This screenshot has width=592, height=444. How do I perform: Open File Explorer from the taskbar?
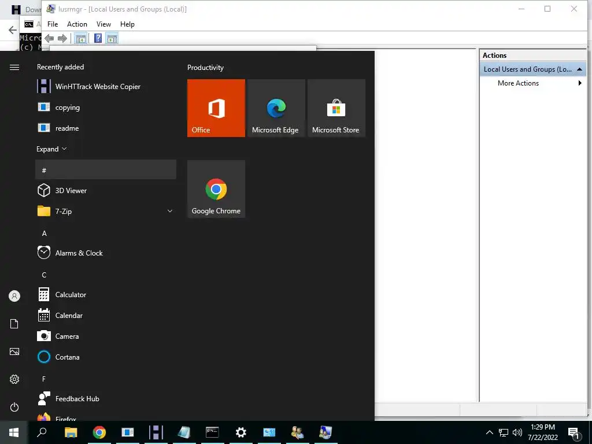click(71, 432)
